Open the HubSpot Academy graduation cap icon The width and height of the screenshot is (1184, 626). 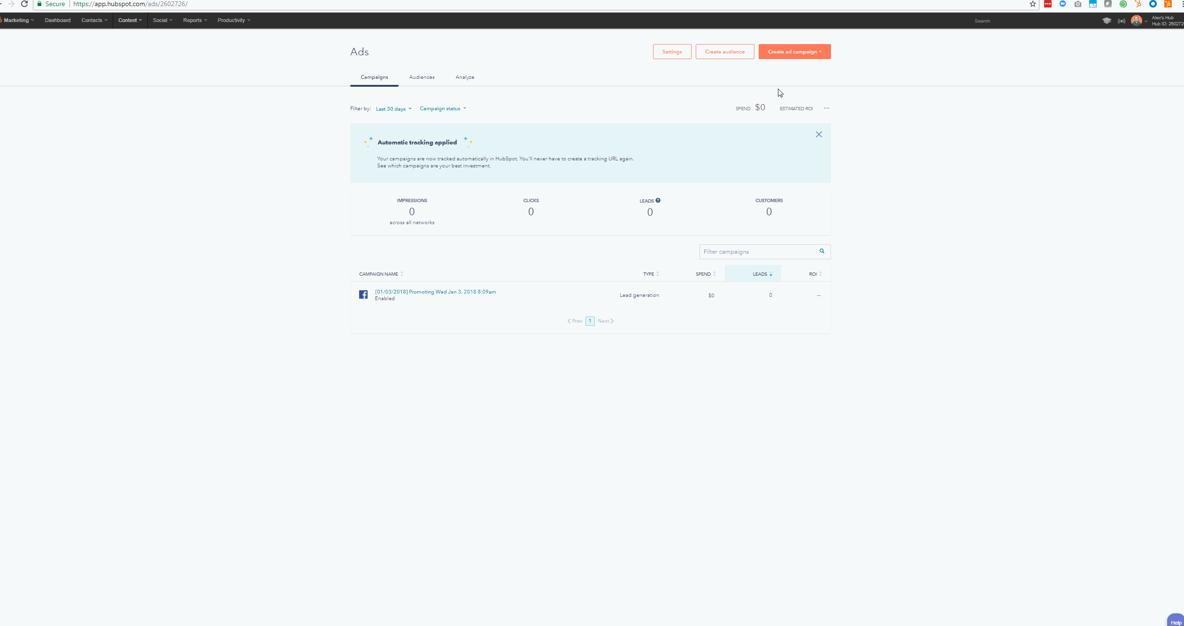pos(1107,21)
